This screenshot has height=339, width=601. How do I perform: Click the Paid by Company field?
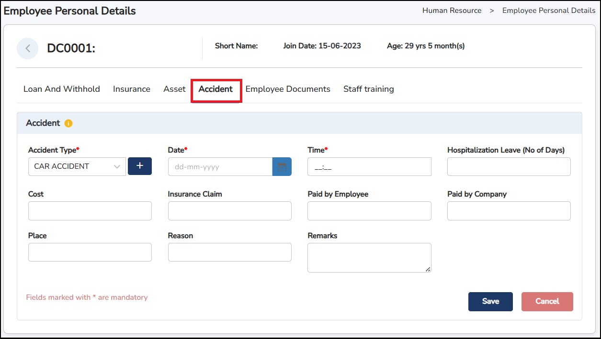click(x=509, y=211)
